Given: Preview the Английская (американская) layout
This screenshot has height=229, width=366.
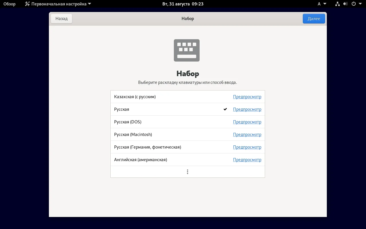Looking at the screenshot, I should click(x=247, y=159).
